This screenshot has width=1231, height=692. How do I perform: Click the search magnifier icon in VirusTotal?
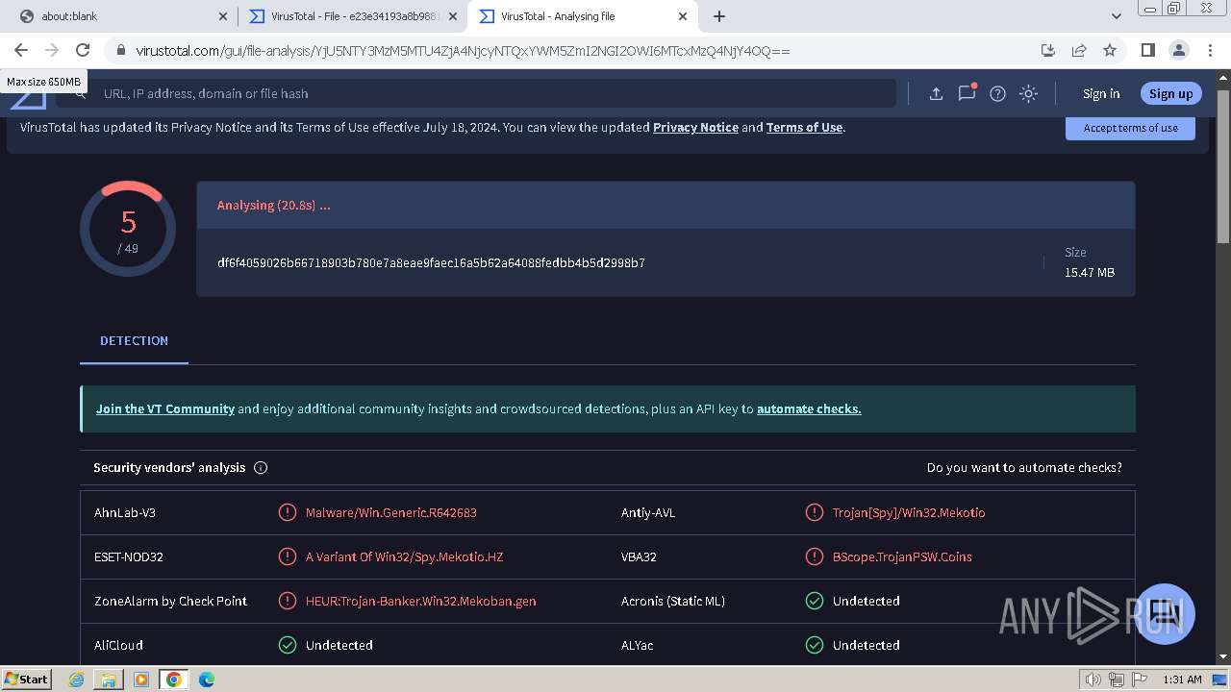(81, 93)
